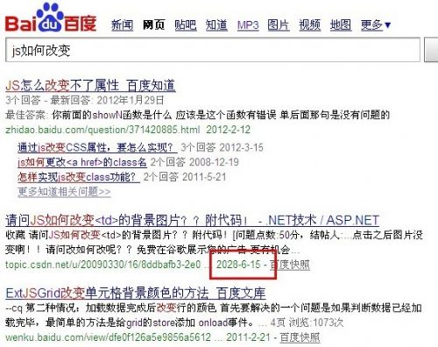438x347 pixels.
Task: Open link js如何更改<a href>的class名
Action: pyautogui.click(x=82, y=162)
